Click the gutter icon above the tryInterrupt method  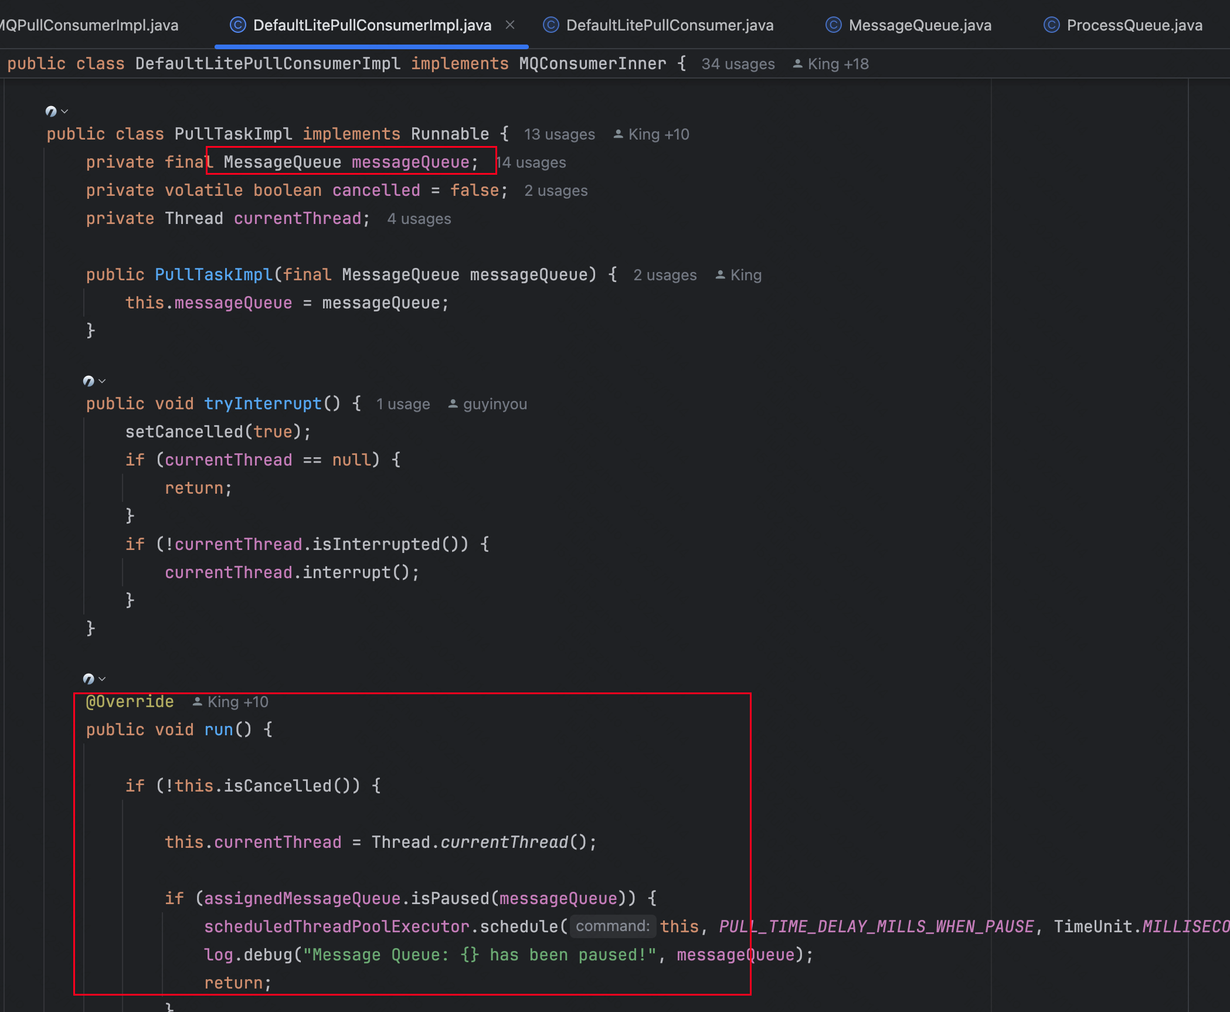point(89,381)
